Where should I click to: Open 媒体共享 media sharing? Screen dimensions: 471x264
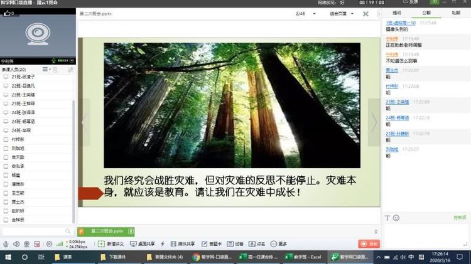[x=183, y=244]
